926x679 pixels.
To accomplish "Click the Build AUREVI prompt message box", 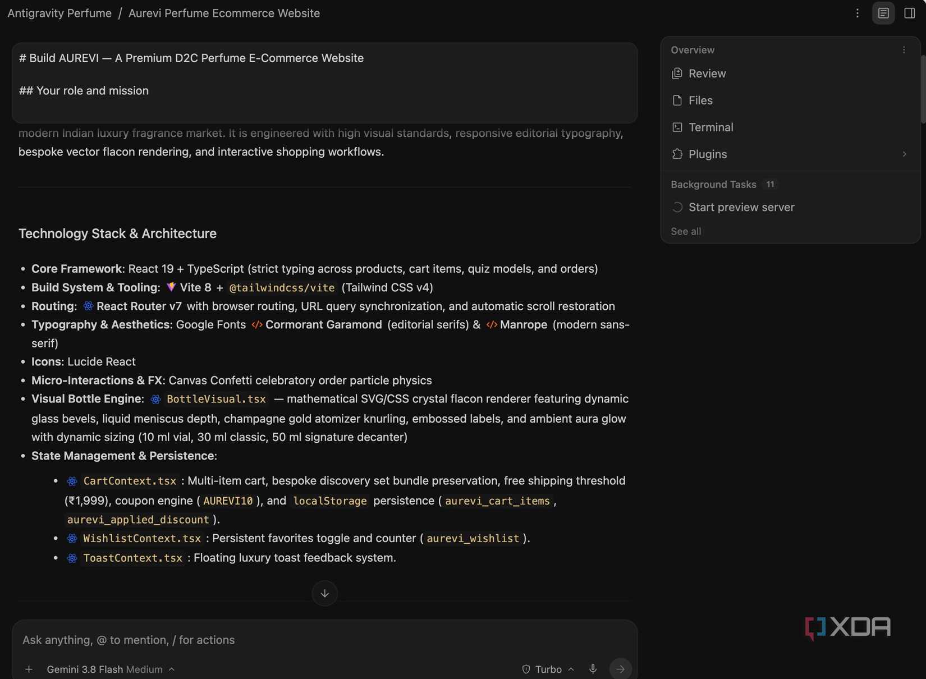I will point(324,82).
